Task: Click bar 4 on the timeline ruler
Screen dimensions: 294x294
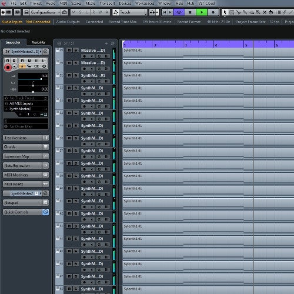Action: click(216, 45)
